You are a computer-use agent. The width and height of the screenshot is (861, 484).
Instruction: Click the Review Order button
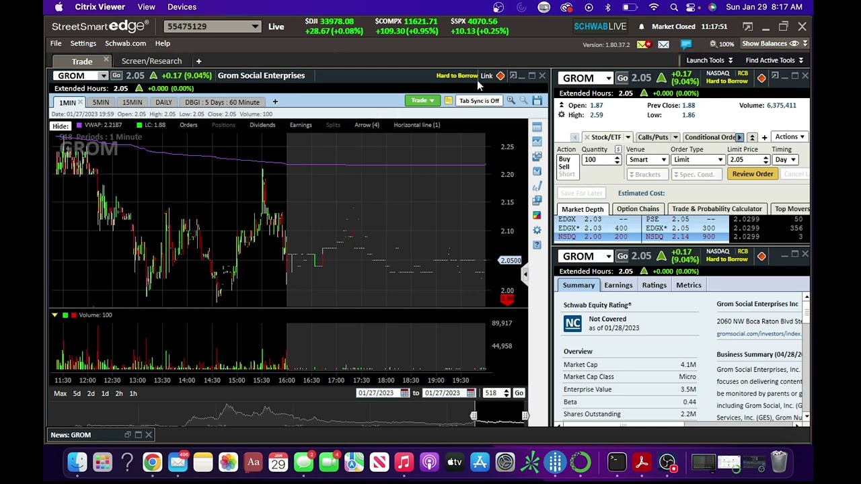[x=753, y=174]
